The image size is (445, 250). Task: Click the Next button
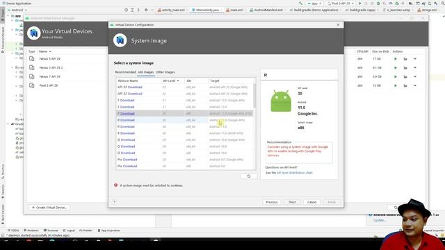click(x=292, y=202)
